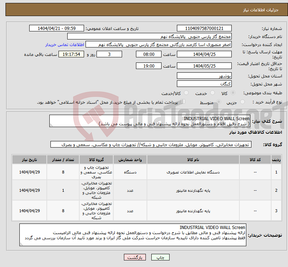Click the need date 1404/04/29 in row 2
Screen dimensions: 288x267
tap(29, 190)
